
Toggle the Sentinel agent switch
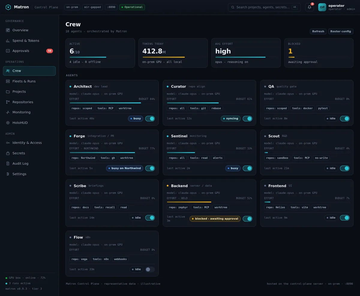[x=247, y=168]
